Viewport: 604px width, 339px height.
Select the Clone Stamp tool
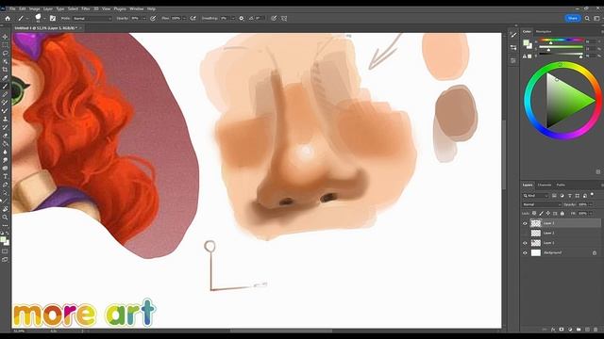coord(5,120)
